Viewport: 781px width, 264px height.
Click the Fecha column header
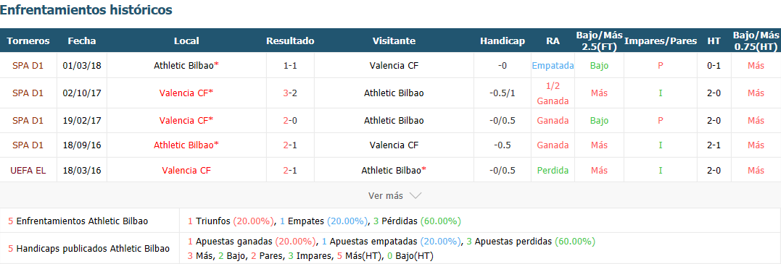[x=82, y=41]
